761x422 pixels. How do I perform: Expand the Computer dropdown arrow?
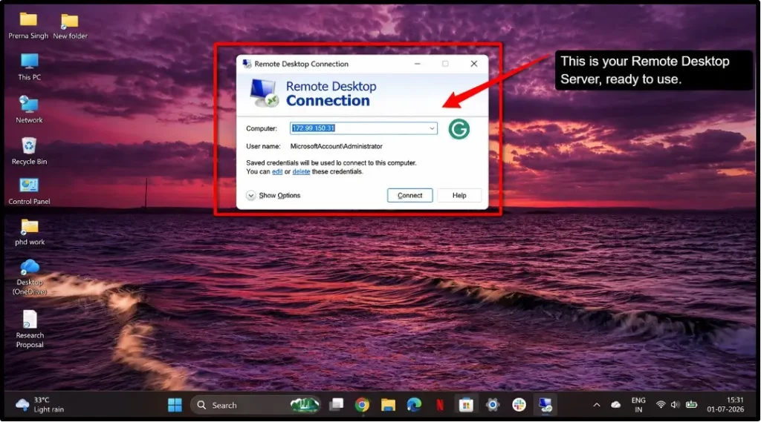(432, 128)
